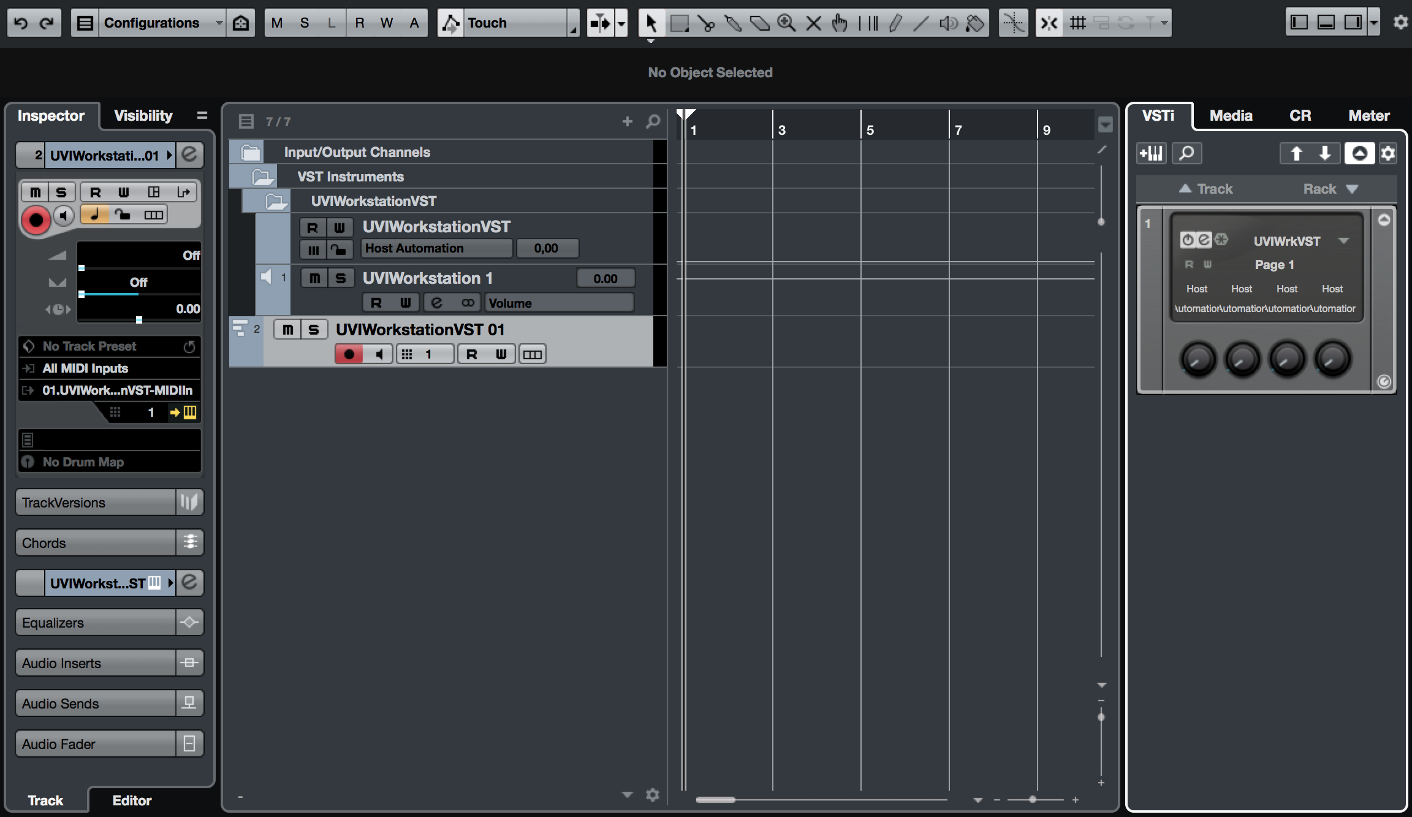
Task: Click the Undo arrow icon
Action: 21,23
